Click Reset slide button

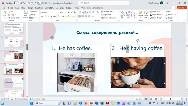click(x=32, y=15)
